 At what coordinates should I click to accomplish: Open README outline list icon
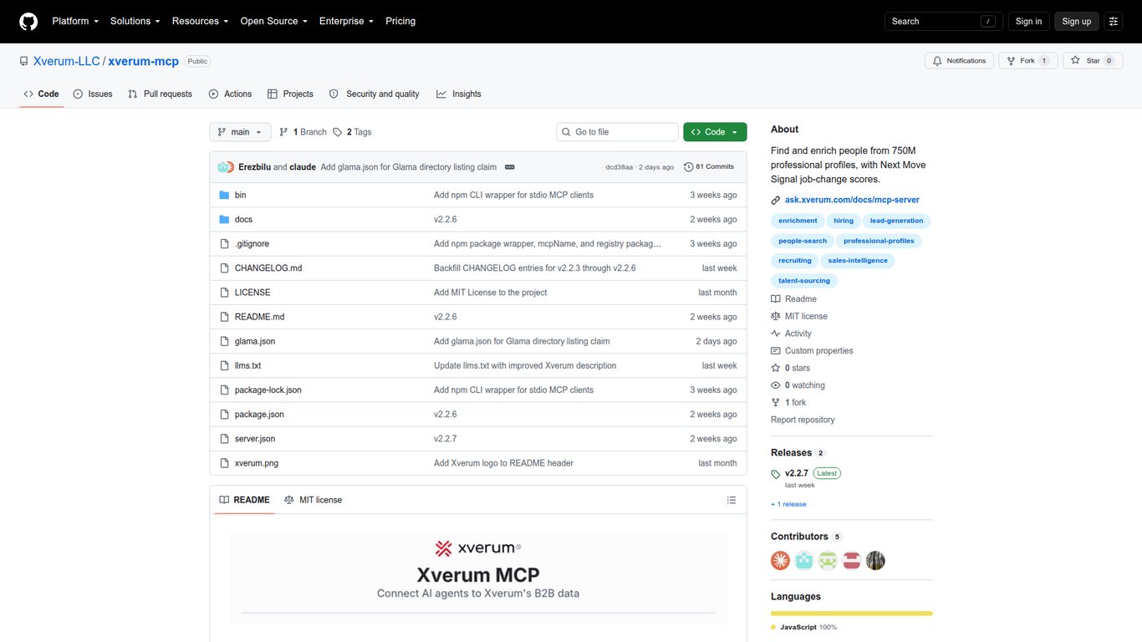pyautogui.click(x=732, y=500)
